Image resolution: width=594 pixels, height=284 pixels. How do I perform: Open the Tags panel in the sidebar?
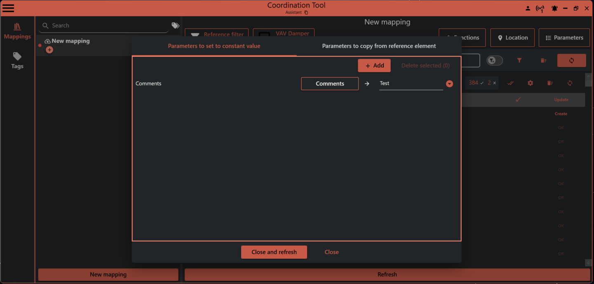click(x=17, y=61)
